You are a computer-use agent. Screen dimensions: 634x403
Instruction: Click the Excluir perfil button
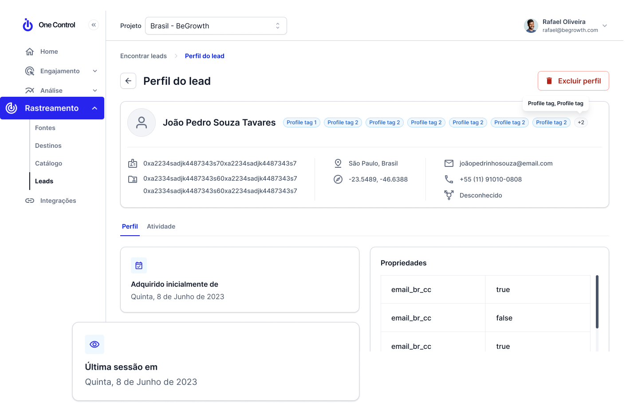pyautogui.click(x=573, y=81)
